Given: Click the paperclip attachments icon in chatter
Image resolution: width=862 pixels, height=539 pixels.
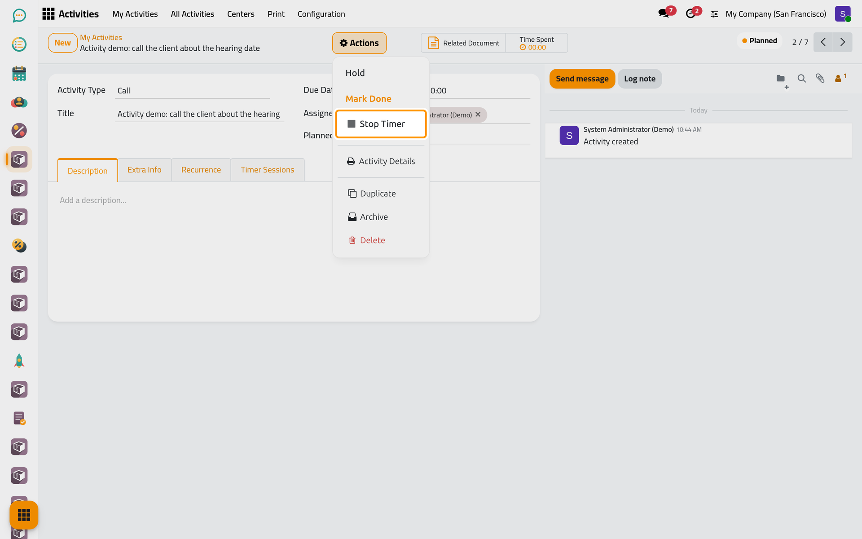Looking at the screenshot, I should [x=820, y=79].
